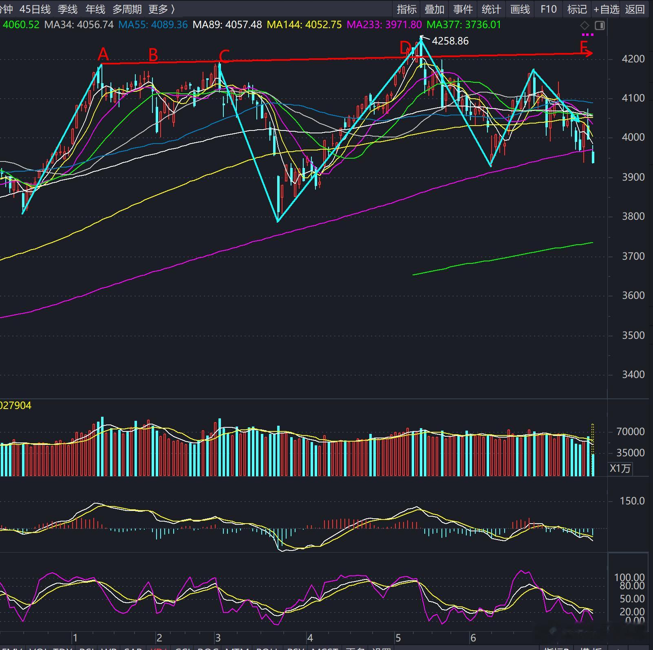Click the X1万 volume unit label

[x=620, y=469]
